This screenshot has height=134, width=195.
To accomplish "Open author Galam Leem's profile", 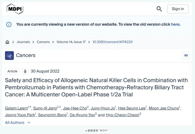I will (x=16, y=108).
